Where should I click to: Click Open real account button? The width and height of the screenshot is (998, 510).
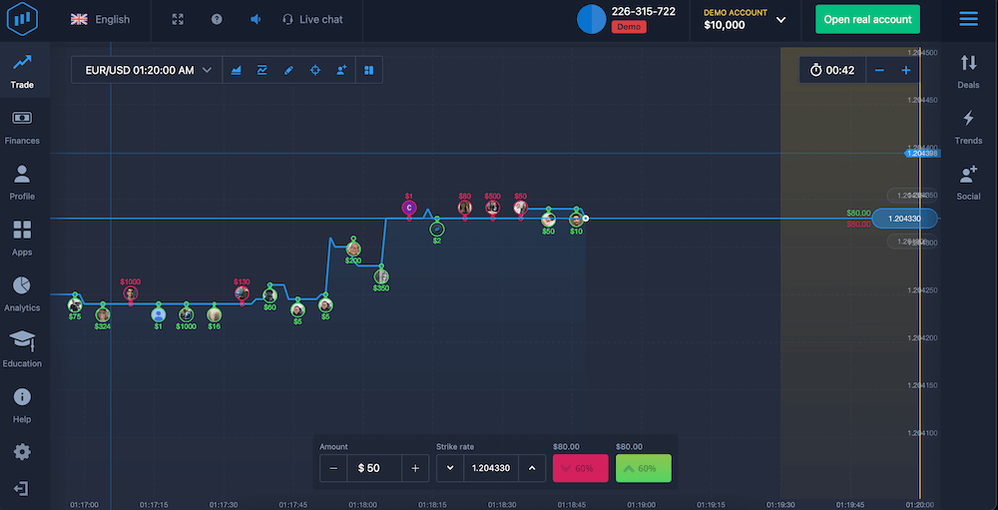tap(867, 19)
